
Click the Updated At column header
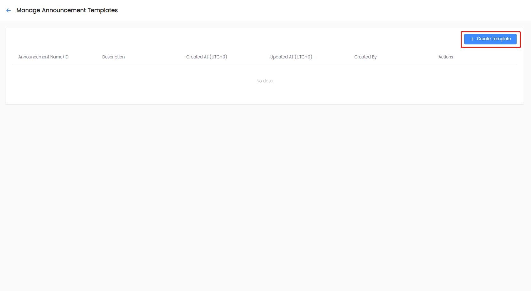point(291,57)
